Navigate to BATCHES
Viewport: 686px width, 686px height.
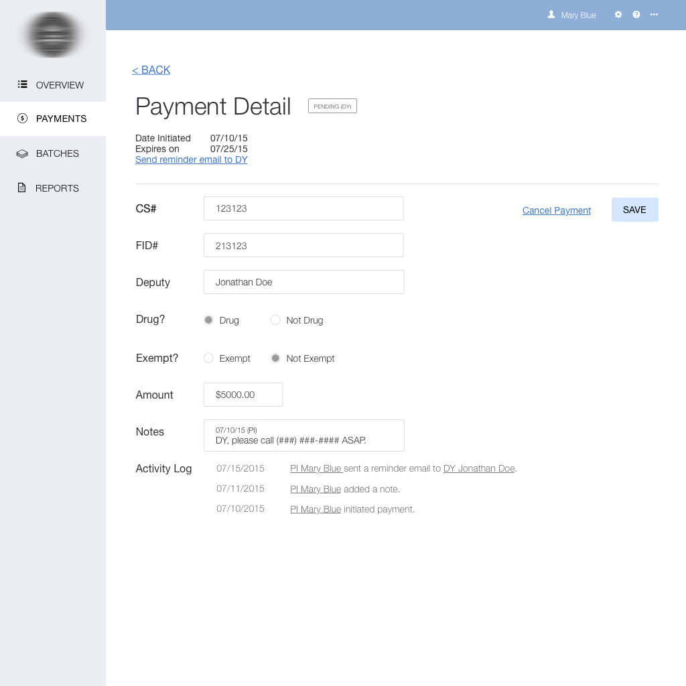tap(53, 153)
